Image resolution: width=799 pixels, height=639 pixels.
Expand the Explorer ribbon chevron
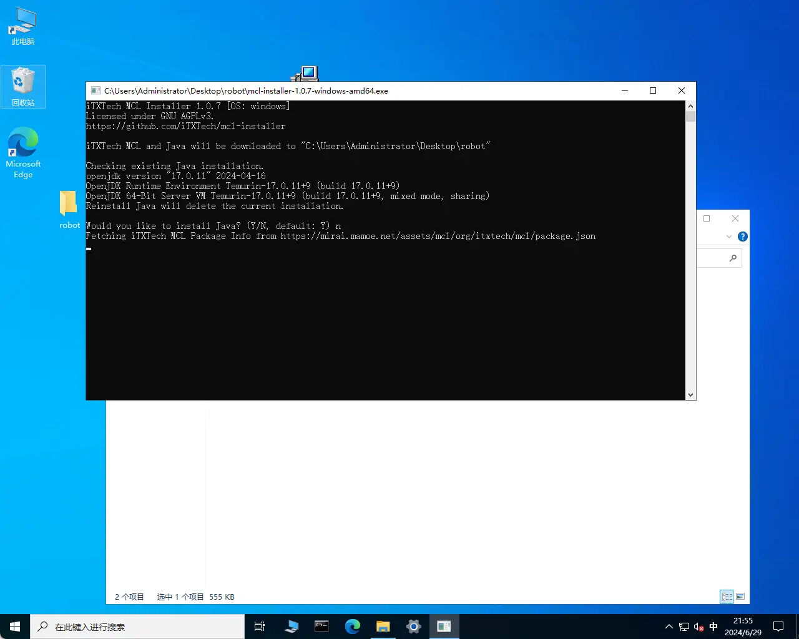[729, 237]
